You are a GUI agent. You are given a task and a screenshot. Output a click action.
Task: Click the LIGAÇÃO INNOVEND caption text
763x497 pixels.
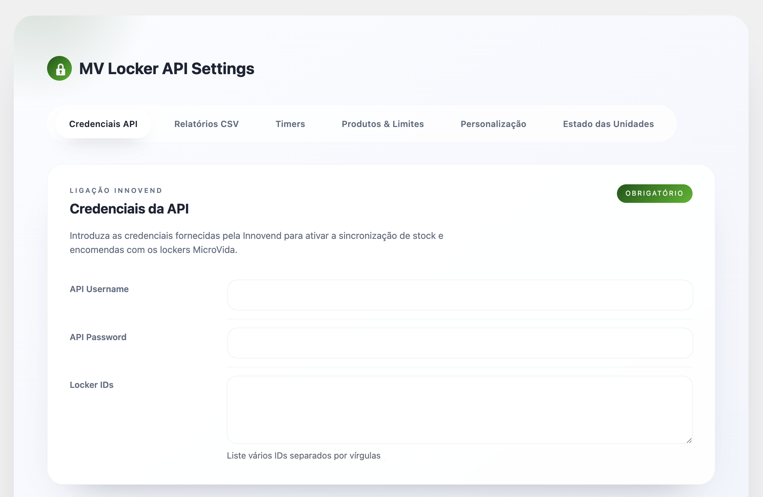(116, 190)
